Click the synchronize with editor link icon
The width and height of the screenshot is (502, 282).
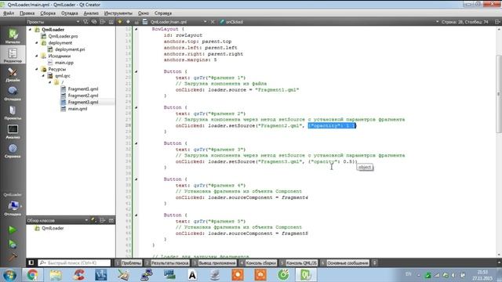click(x=94, y=22)
